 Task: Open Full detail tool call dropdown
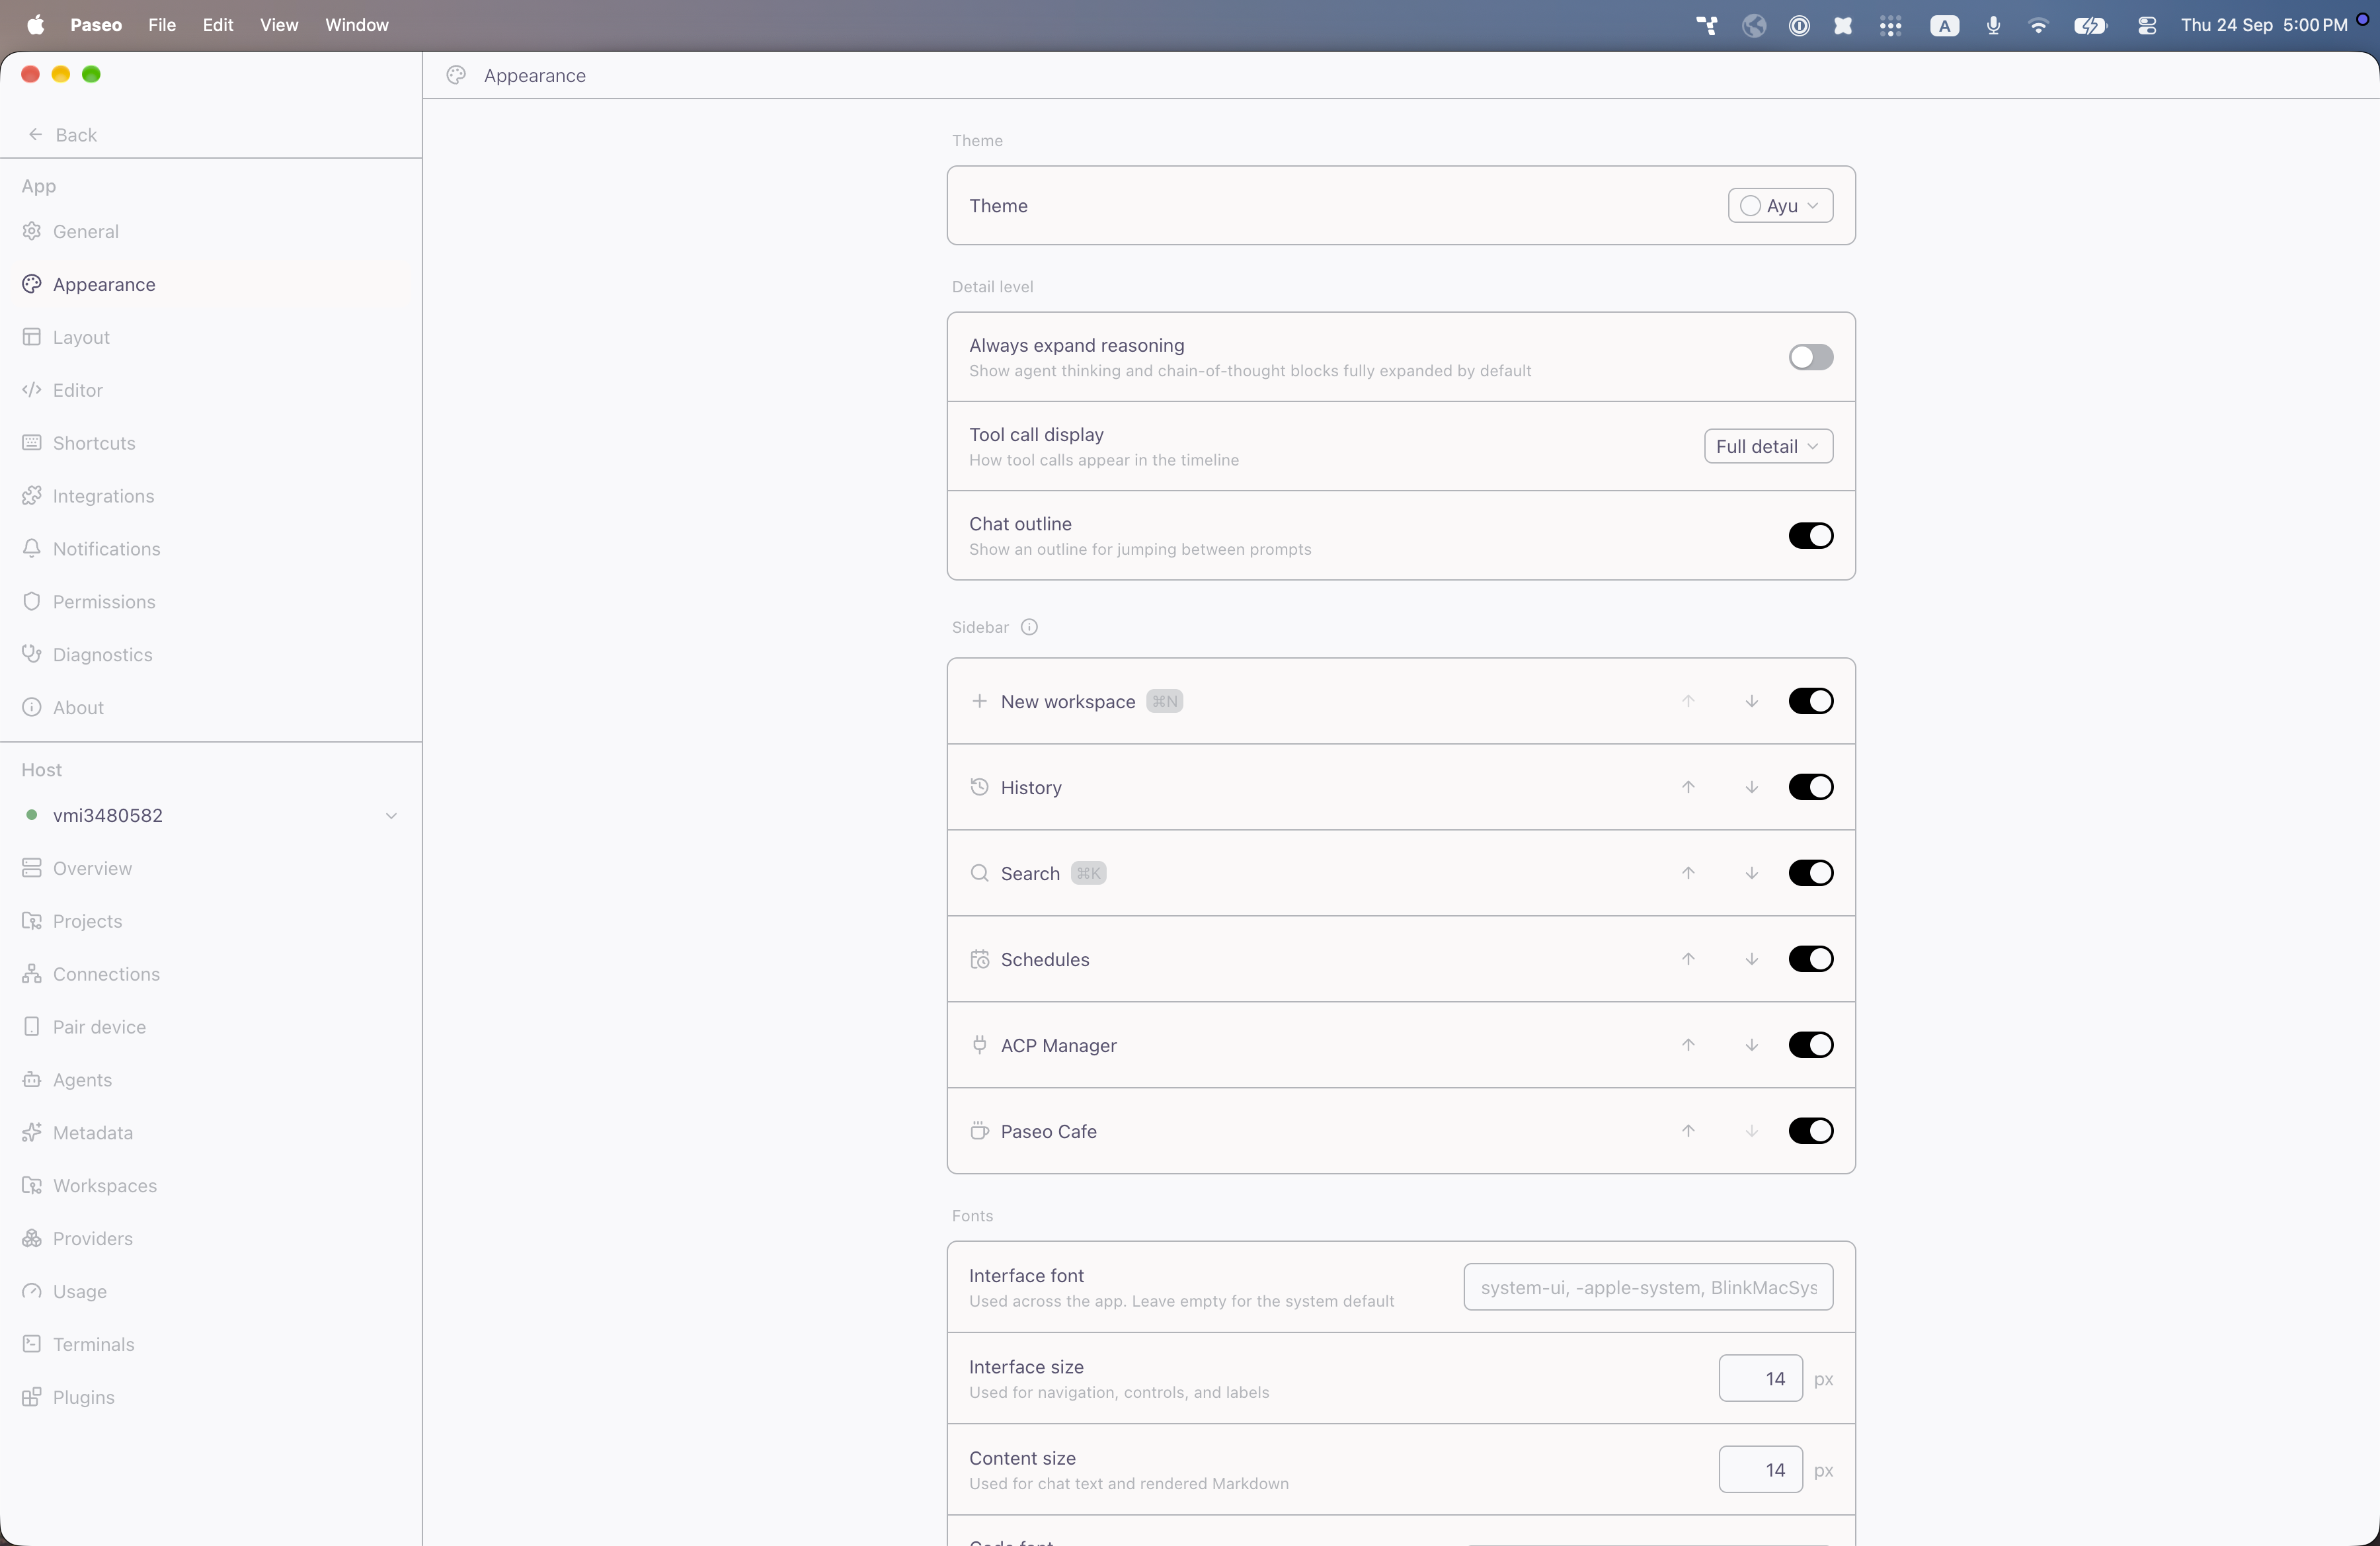(1768, 446)
